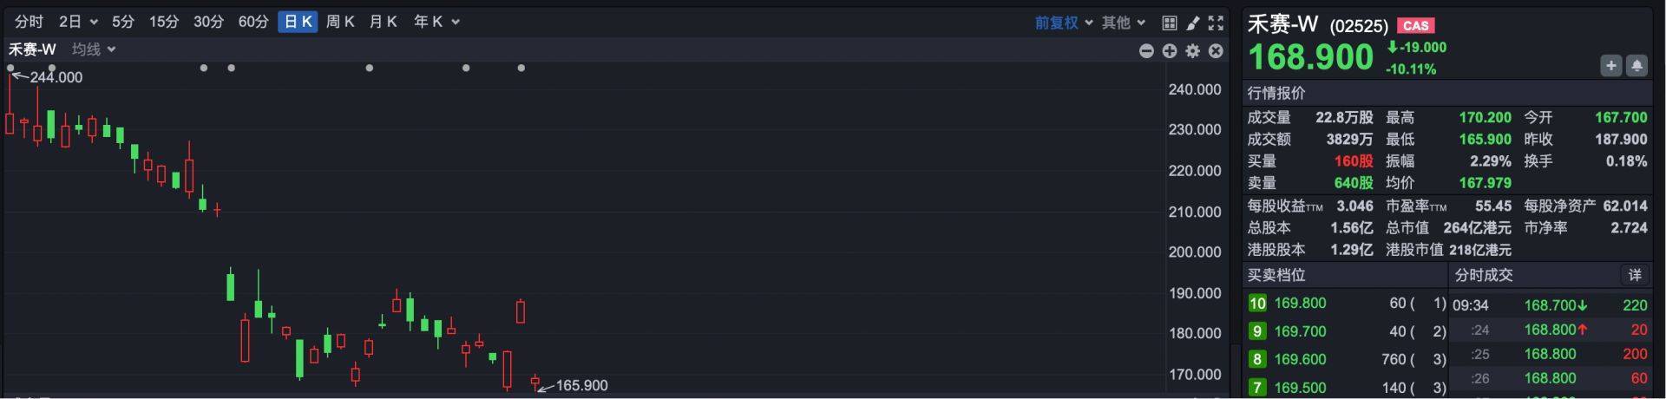
Task: Expand chart to fullscreen view
Action: click(x=1216, y=23)
